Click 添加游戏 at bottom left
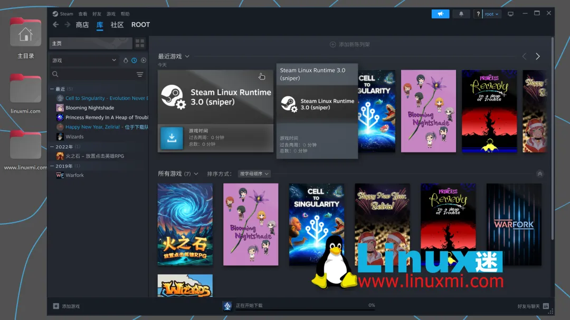 pyautogui.click(x=71, y=306)
